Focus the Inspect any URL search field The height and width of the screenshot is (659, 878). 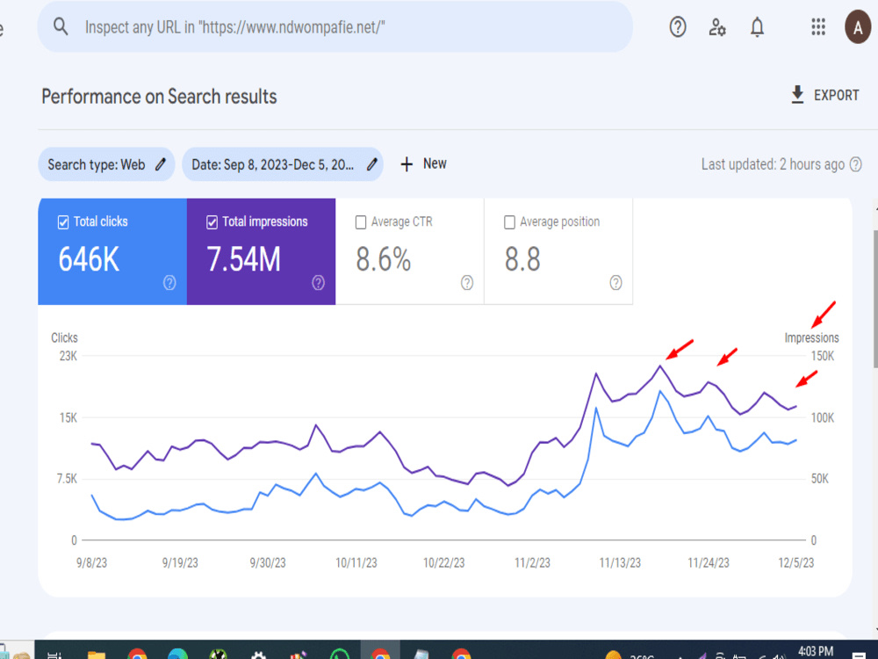335,27
